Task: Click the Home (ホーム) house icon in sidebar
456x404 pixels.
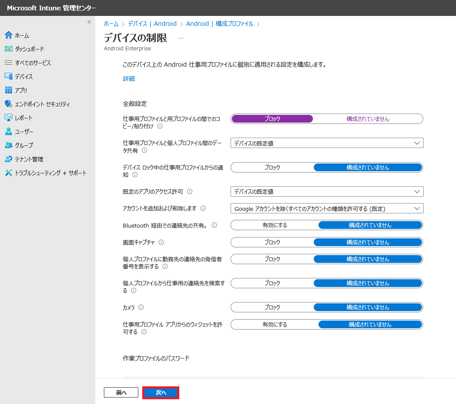Action: coord(9,35)
